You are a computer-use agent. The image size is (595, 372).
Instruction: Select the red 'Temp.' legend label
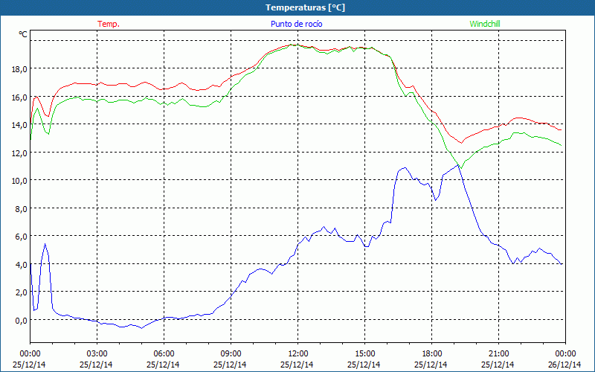click(x=109, y=24)
